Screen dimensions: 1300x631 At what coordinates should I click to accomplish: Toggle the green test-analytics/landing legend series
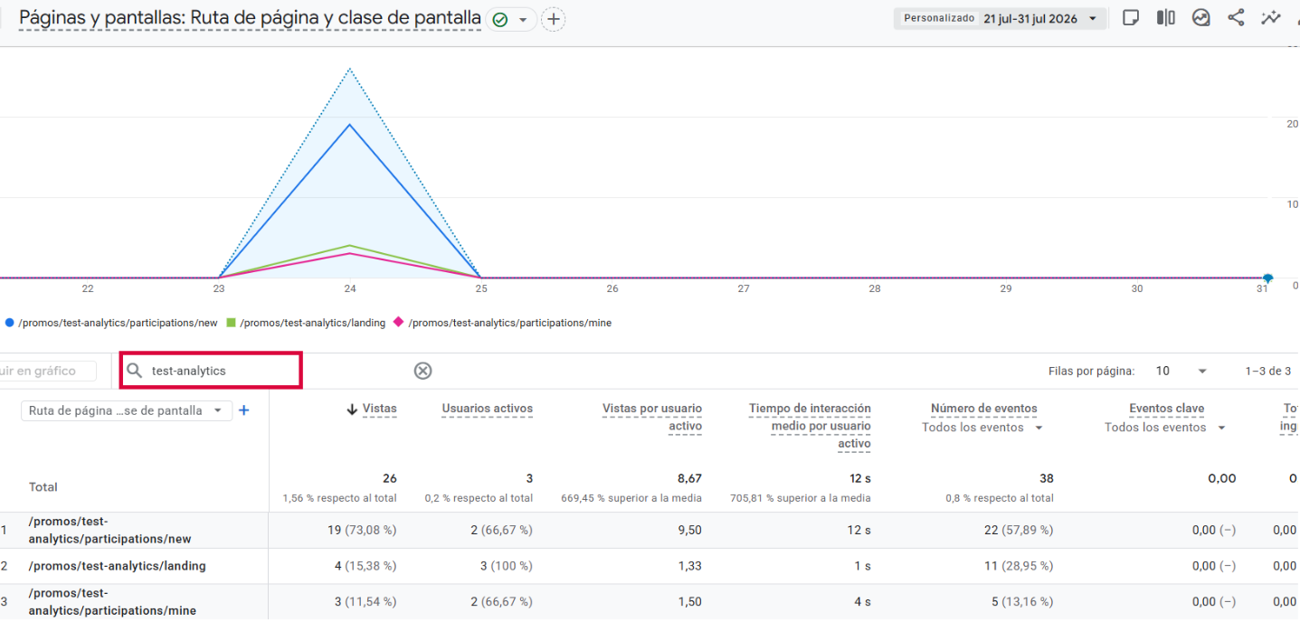[x=306, y=323]
